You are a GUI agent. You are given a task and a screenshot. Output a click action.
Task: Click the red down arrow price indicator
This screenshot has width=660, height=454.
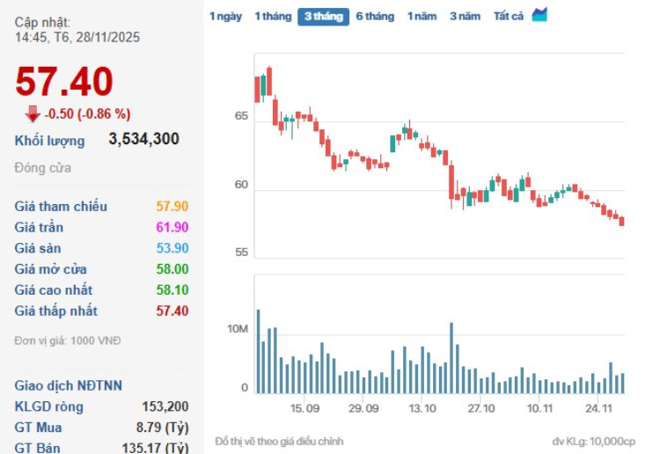(x=33, y=113)
